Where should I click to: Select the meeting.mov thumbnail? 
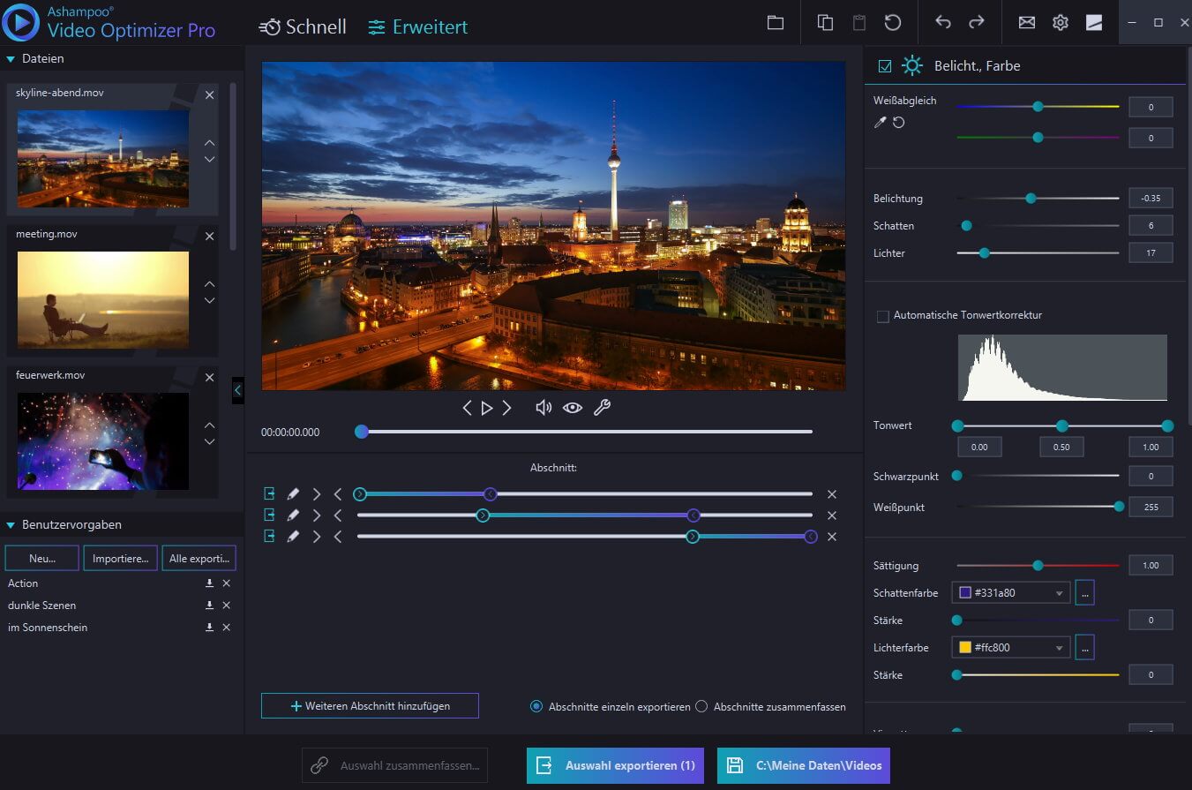click(103, 299)
